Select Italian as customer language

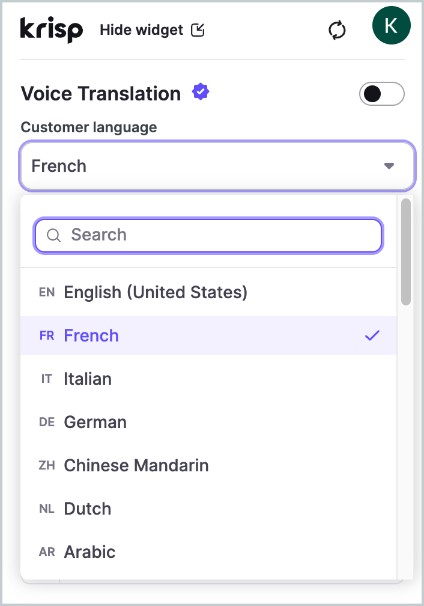[88, 379]
